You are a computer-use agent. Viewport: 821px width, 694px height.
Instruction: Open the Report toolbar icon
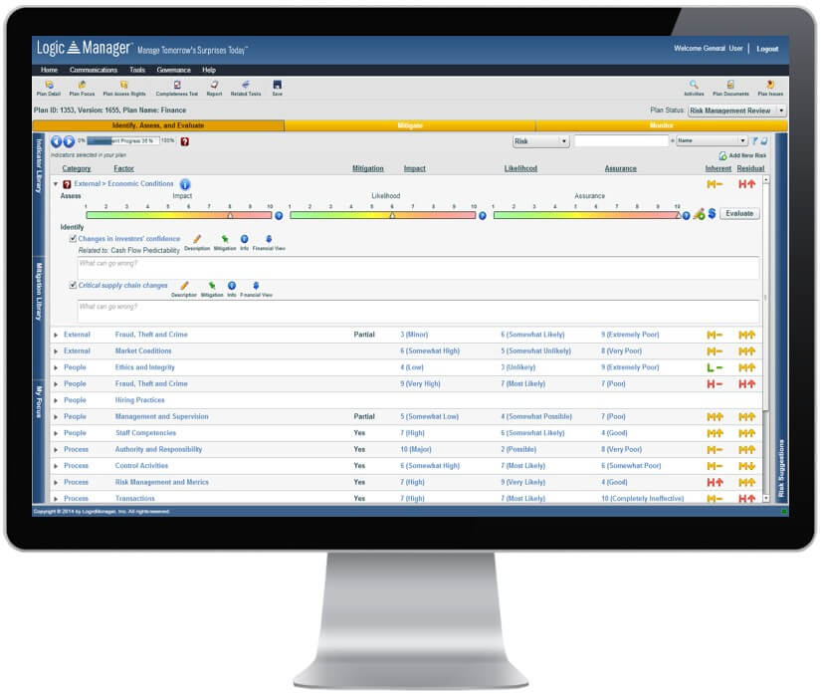[214, 86]
